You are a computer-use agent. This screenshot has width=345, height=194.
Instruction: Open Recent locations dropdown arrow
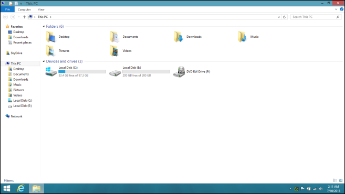tap(19, 17)
